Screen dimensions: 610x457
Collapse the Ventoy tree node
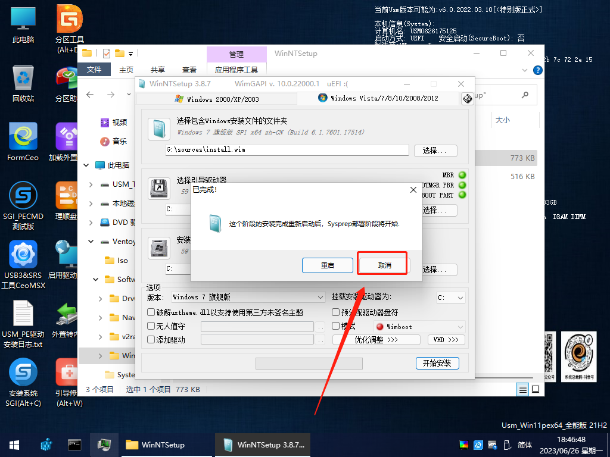pos(91,242)
